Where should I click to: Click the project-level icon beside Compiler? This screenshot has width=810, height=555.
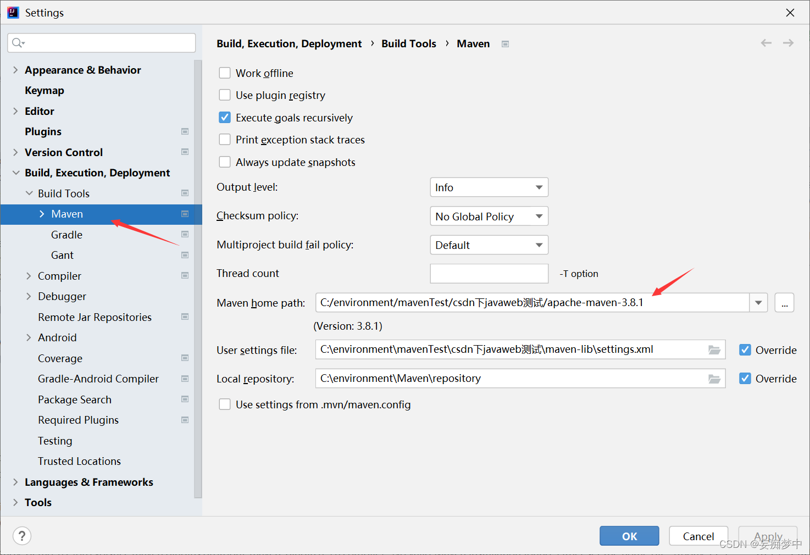point(185,275)
